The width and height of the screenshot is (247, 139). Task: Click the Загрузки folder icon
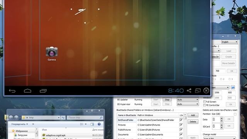point(15,135)
